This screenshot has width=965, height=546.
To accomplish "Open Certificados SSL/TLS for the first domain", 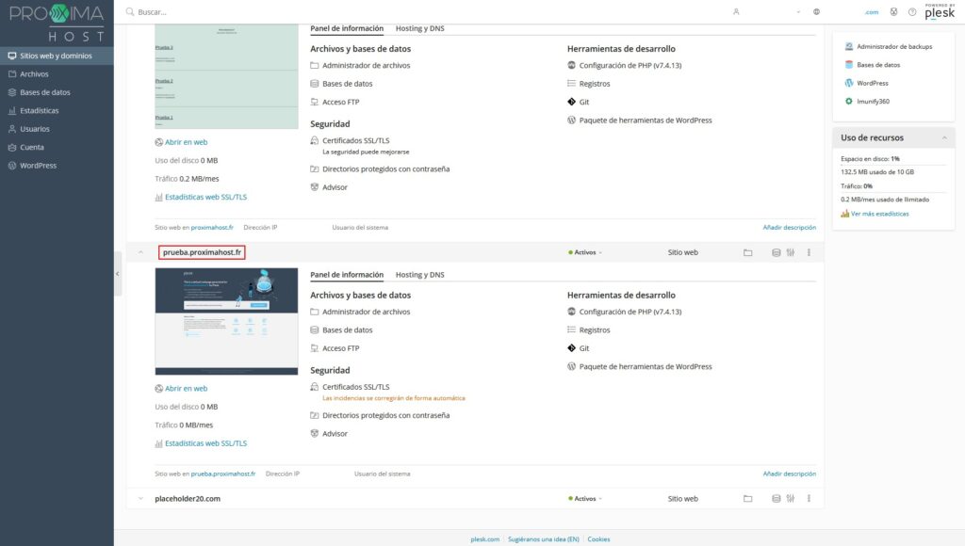I will pos(351,141).
